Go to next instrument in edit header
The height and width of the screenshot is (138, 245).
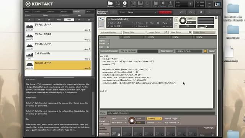tap(217, 12)
